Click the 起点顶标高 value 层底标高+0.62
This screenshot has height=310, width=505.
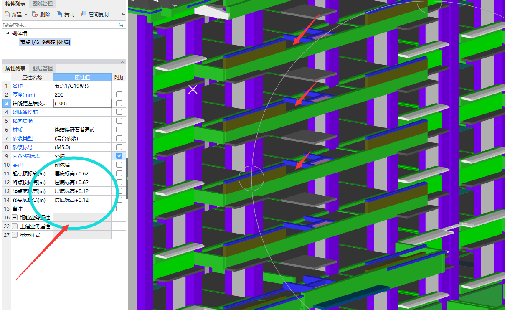coord(82,173)
